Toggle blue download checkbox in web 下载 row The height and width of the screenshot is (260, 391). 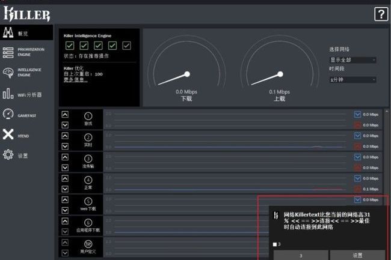pos(357,199)
